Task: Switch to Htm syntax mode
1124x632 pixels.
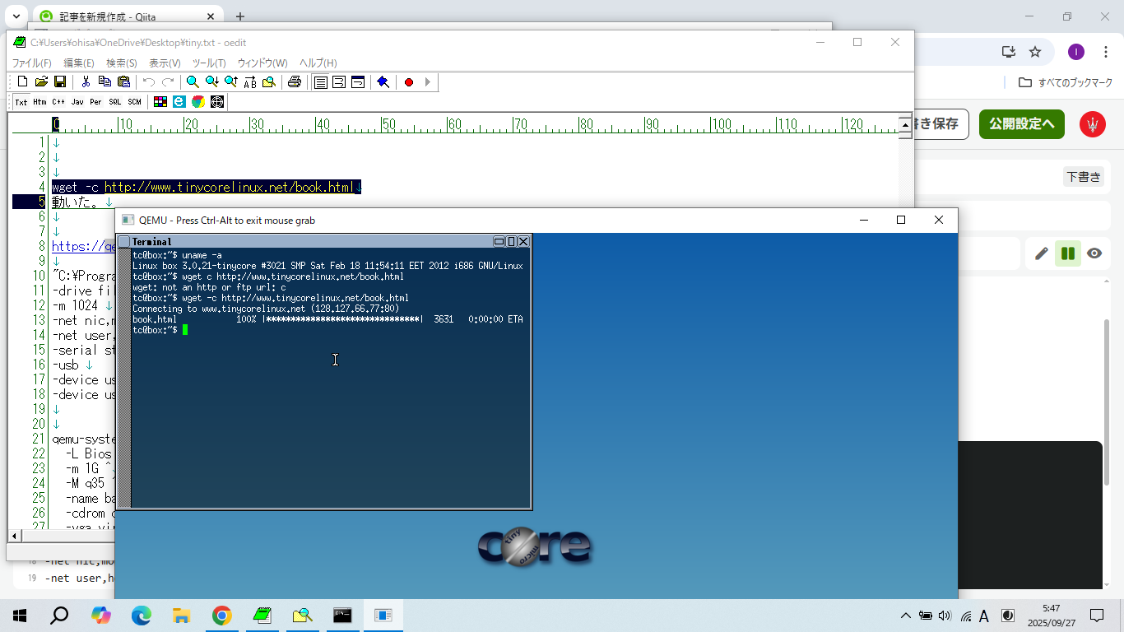Action: pos(40,102)
